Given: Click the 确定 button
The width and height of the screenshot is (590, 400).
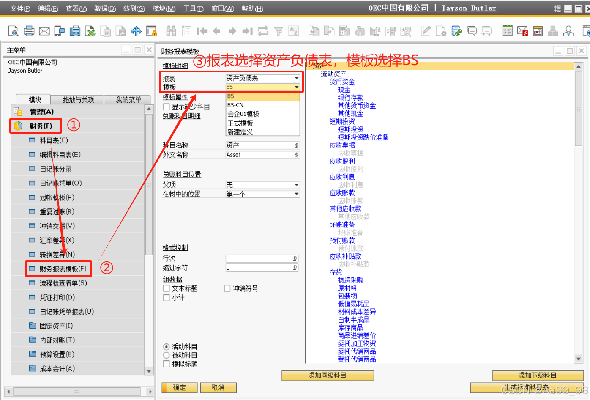Looking at the screenshot, I should (x=180, y=388).
